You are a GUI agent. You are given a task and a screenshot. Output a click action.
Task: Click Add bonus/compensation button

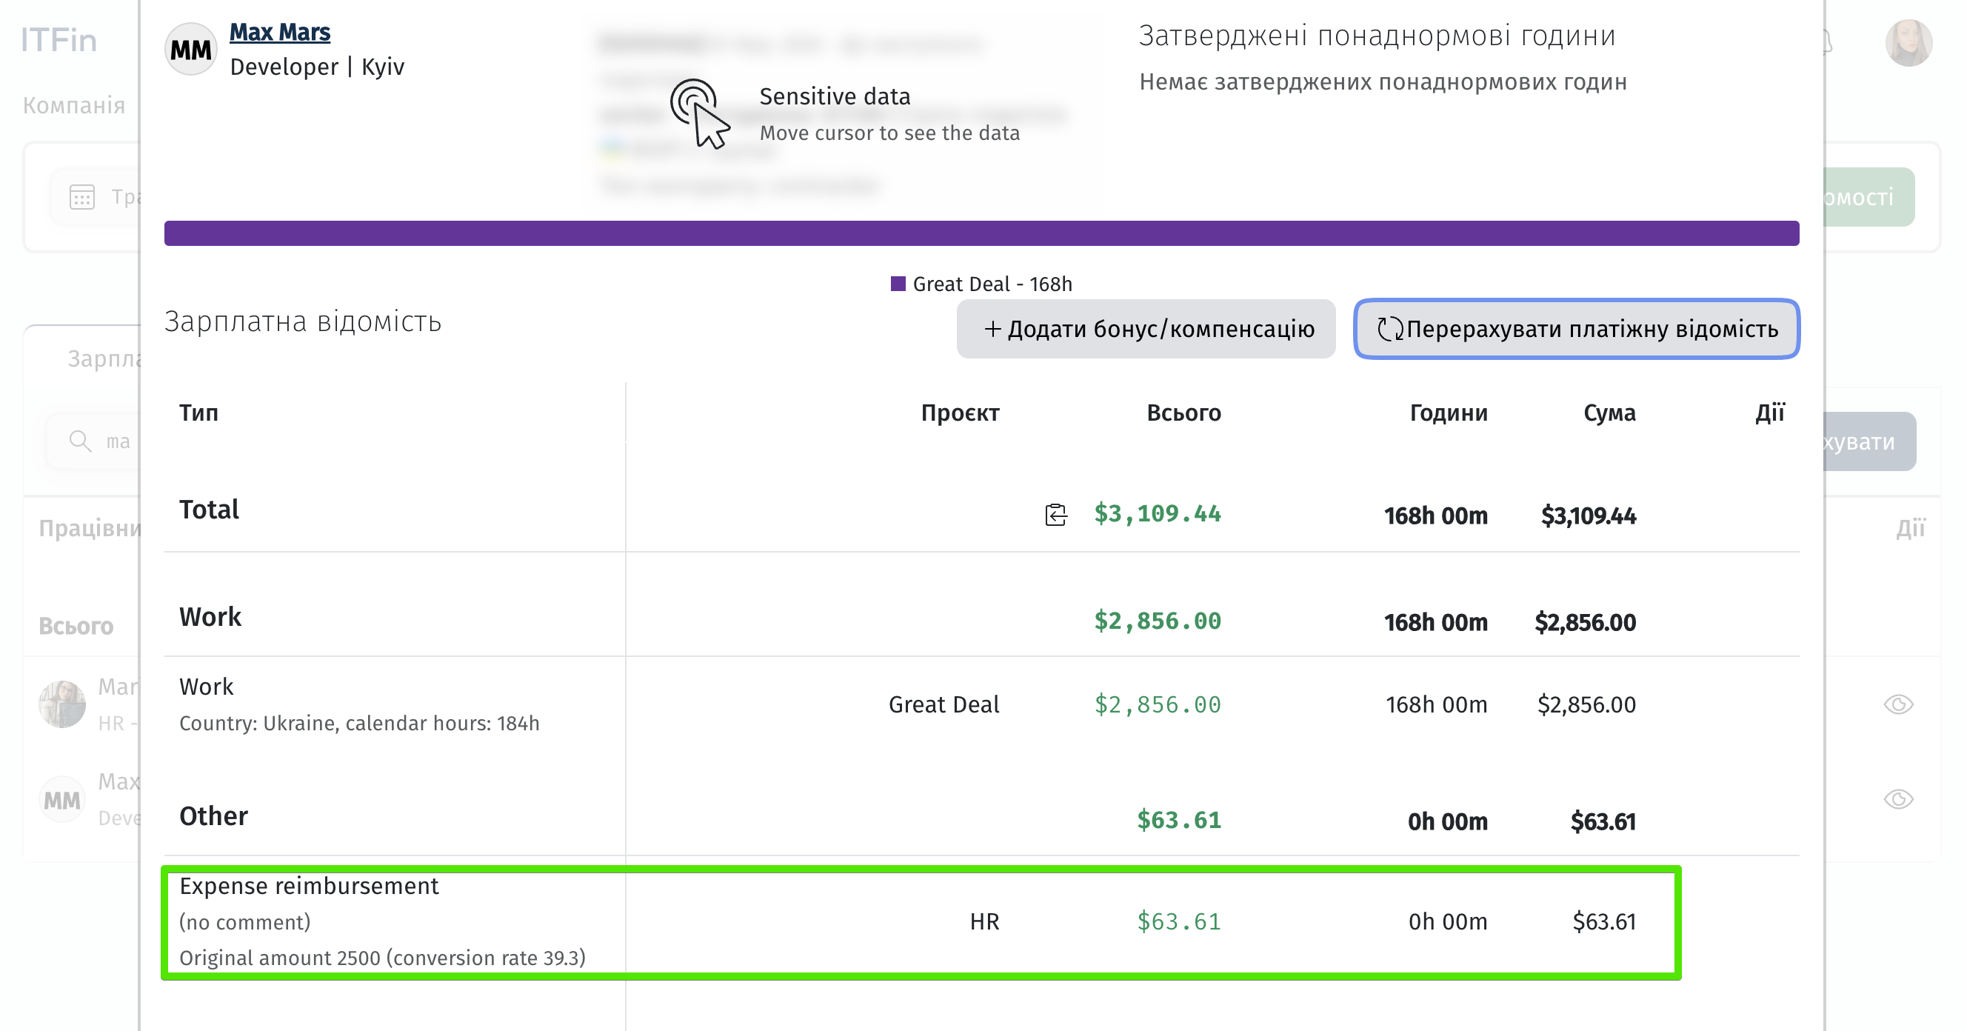click(x=1146, y=328)
